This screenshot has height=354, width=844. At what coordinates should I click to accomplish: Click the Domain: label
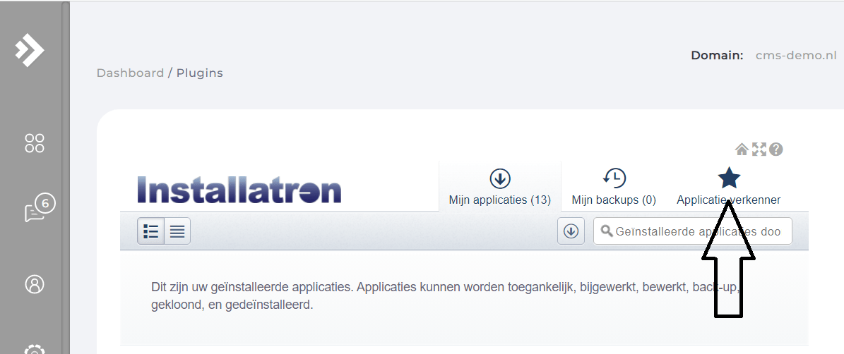[x=717, y=55]
